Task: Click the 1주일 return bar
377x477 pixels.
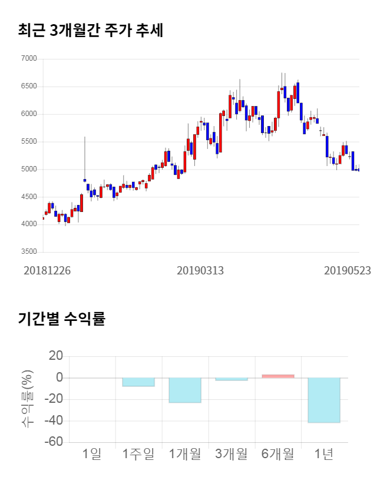Action: pos(138,382)
